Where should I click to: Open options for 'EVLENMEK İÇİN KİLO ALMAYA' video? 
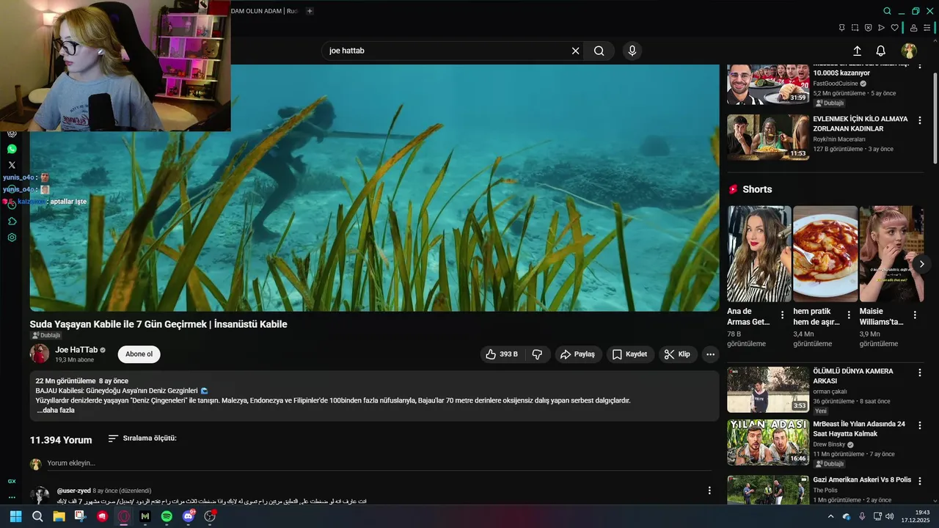919,120
